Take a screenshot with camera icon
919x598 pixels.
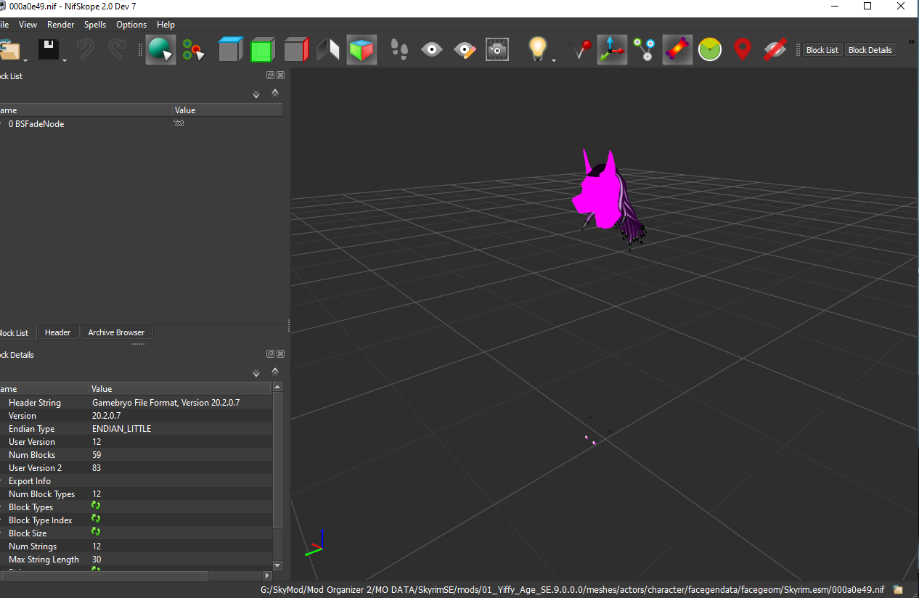pyautogui.click(x=497, y=49)
